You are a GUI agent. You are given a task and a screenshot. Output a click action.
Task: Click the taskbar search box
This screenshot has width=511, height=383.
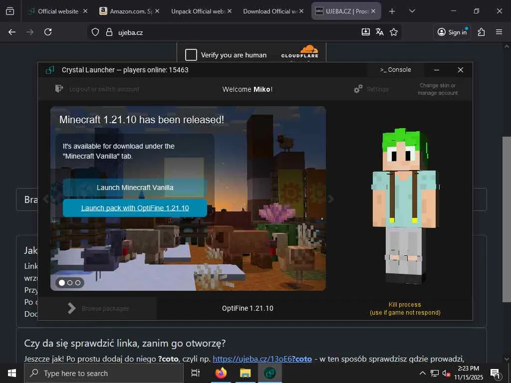tap(104, 373)
